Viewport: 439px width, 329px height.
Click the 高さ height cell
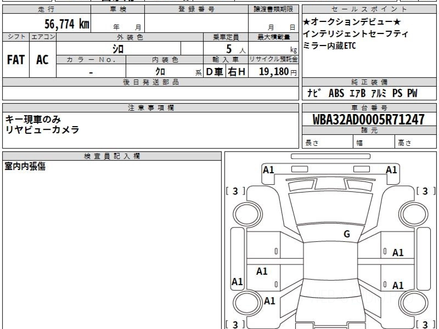(416, 142)
